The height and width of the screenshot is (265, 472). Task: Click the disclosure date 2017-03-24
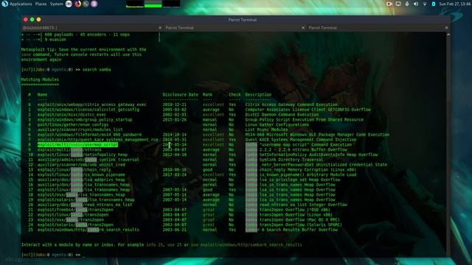pyautogui.click(x=174, y=175)
